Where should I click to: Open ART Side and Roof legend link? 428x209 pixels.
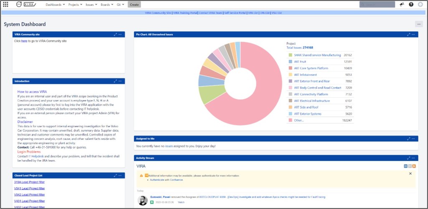coord(306,107)
